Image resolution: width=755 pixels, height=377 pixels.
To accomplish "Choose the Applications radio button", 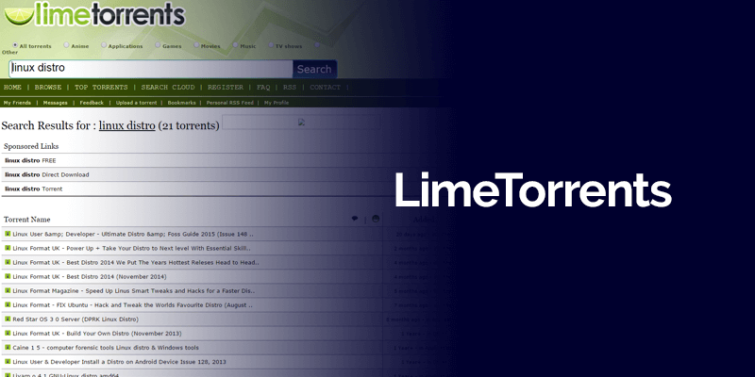I will 104,44.
